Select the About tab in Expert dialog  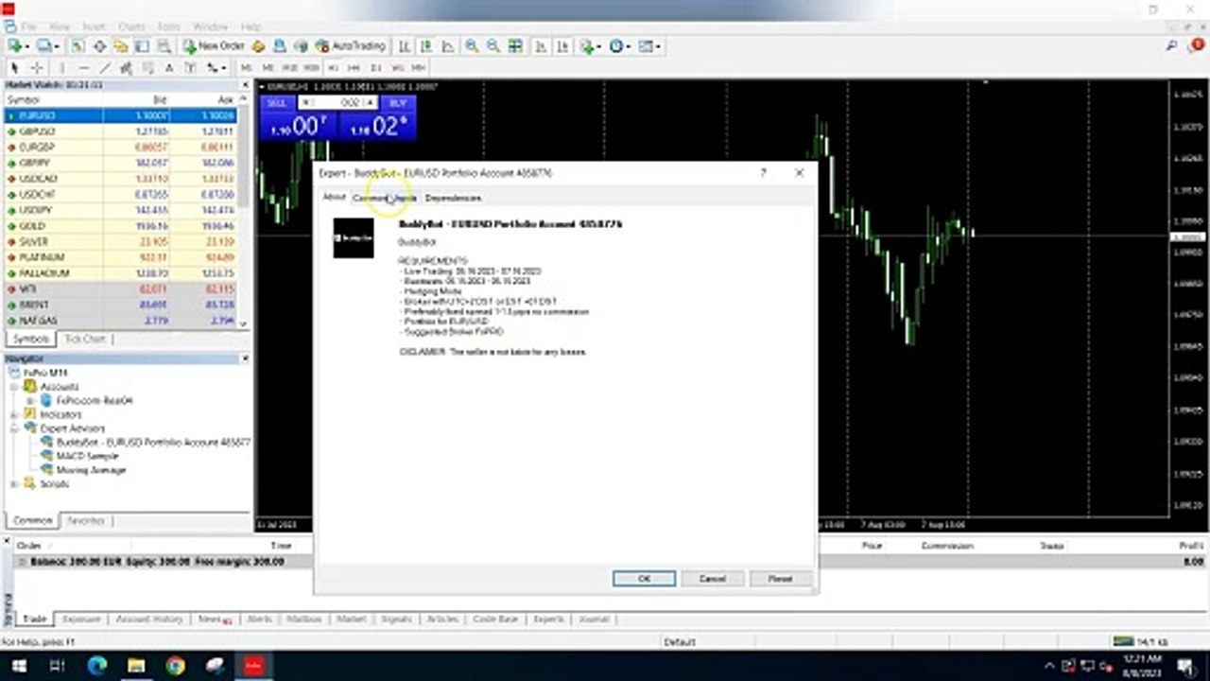(x=335, y=198)
